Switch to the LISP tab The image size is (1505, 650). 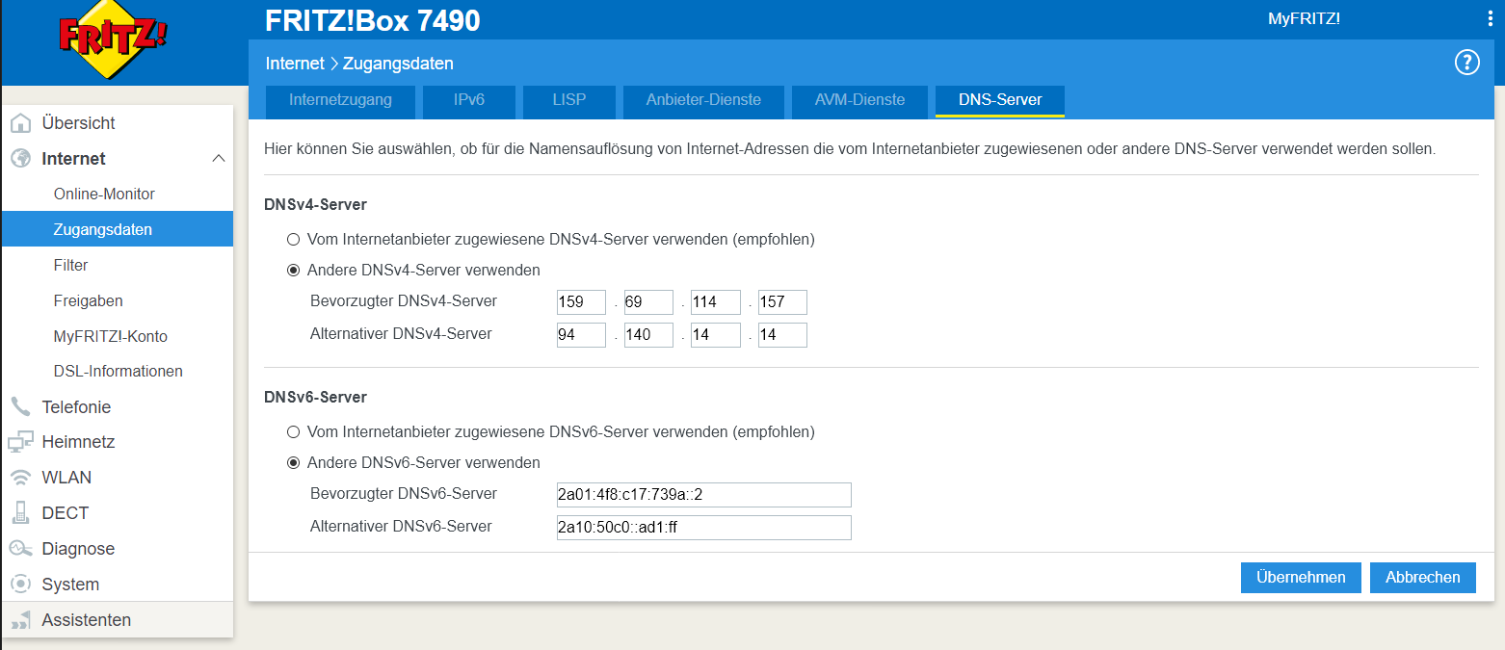click(568, 101)
